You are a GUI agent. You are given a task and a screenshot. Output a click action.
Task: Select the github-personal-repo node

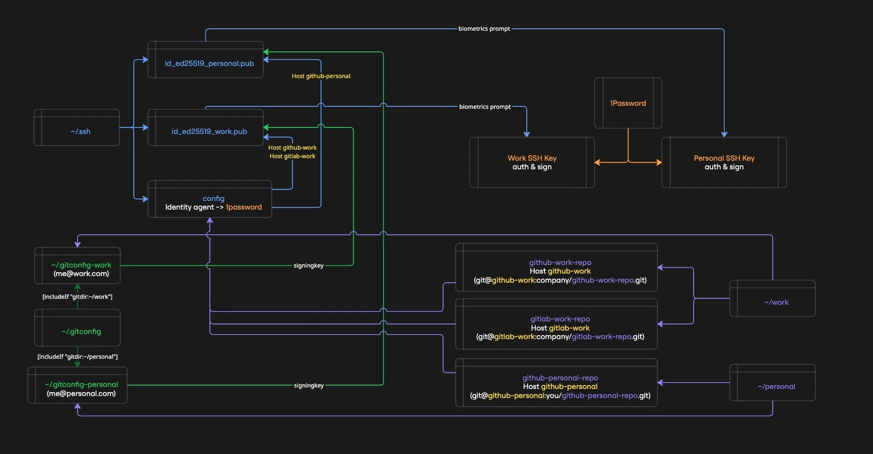click(x=556, y=382)
